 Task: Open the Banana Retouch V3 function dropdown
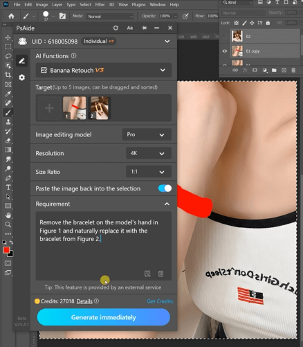tap(104, 70)
